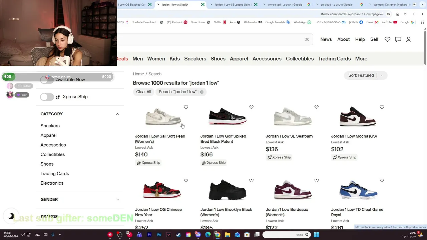Viewport: 427px width, 240px height.
Task: Click the browser address bar URL
Action: (x=352, y=14)
